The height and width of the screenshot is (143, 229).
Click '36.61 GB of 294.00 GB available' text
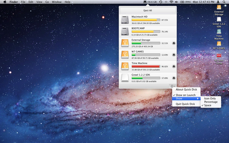[x=146, y=23]
